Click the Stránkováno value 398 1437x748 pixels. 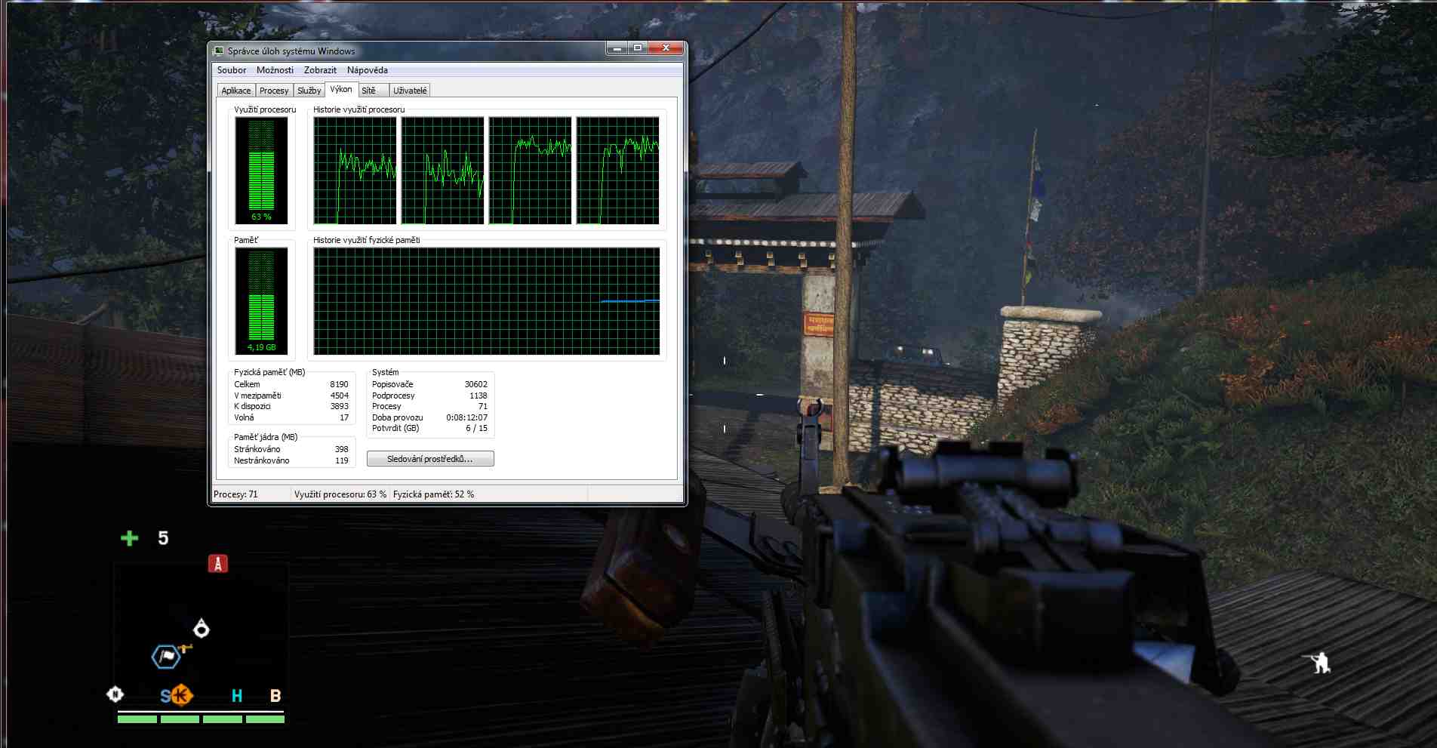click(341, 449)
